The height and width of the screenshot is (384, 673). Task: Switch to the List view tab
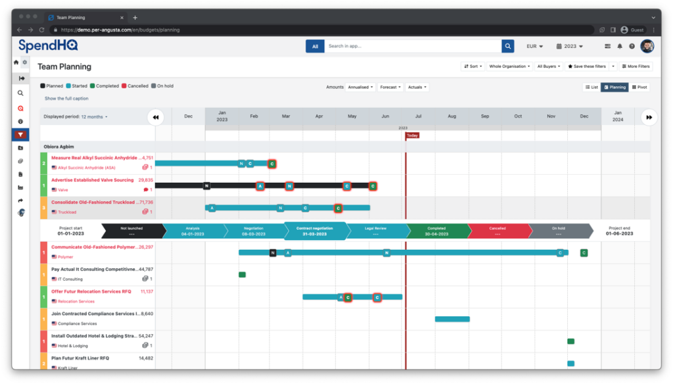point(591,87)
